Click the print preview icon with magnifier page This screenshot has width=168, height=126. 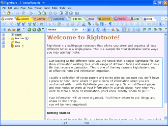(23, 13)
